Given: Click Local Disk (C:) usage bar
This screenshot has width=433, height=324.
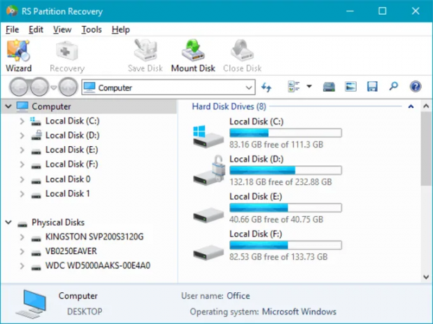Looking at the screenshot, I should (x=286, y=133).
